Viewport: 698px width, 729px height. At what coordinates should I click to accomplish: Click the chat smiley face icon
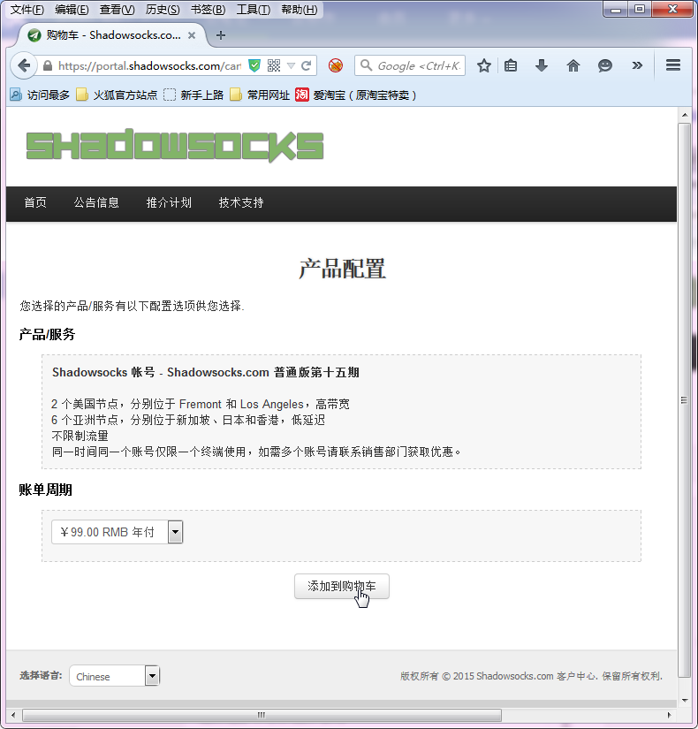[x=604, y=65]
